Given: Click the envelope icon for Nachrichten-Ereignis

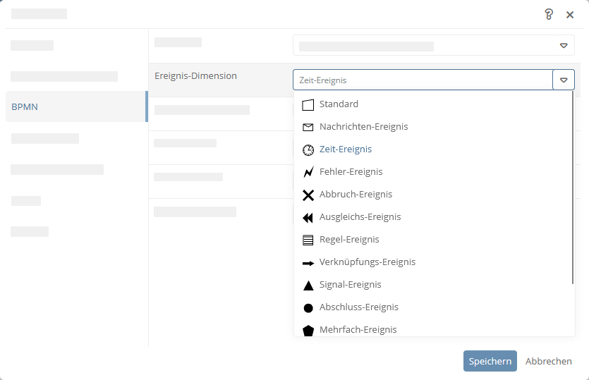Looking at the screenshot, I should 308,128.
